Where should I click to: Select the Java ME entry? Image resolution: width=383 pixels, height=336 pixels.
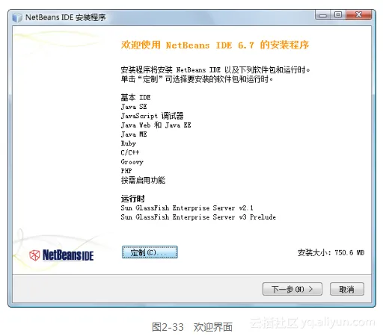point(134,134)
